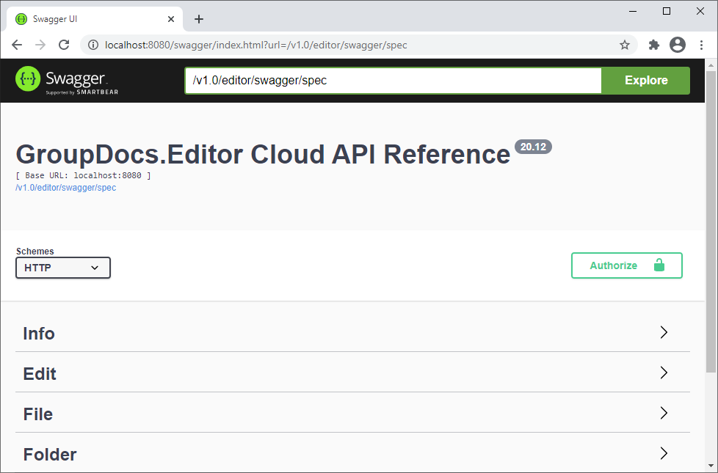The image size is (718, 473).
Task: Expand the Info section chevron
Action: pos(664,332)
